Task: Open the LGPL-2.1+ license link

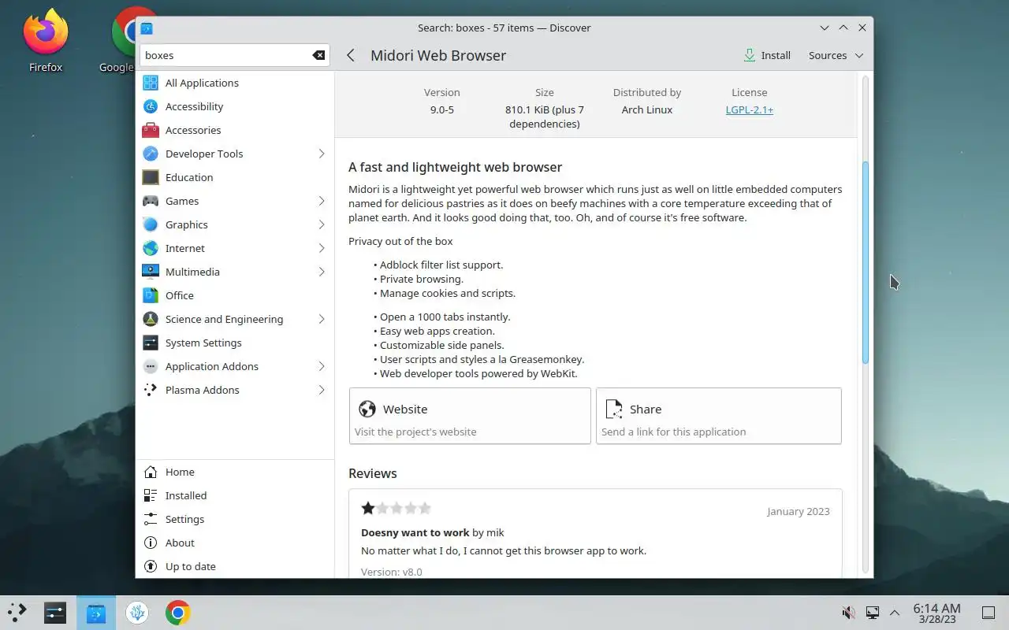Action: tap(750, 109)
